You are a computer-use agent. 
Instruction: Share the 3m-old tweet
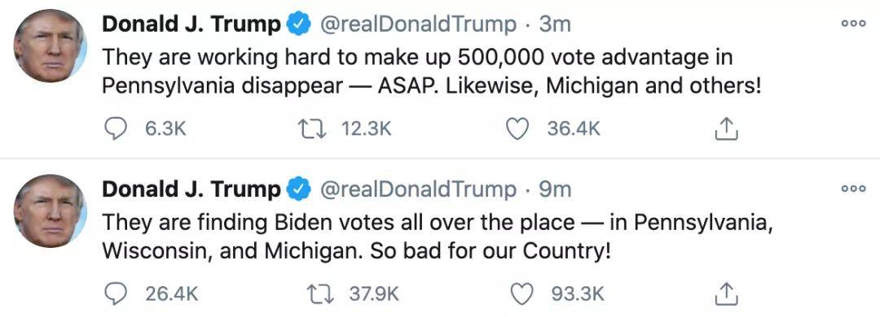(x=726, y=128)
